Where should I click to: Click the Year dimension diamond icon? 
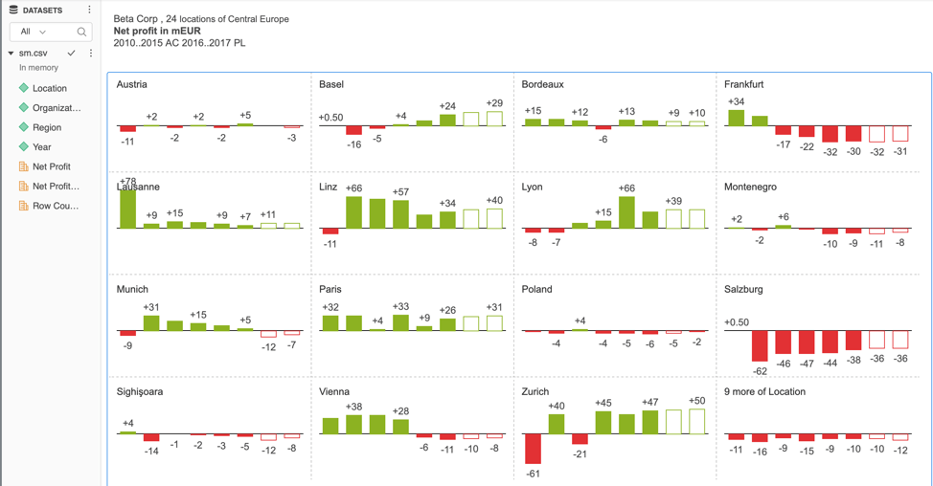[x=24, y=147]
